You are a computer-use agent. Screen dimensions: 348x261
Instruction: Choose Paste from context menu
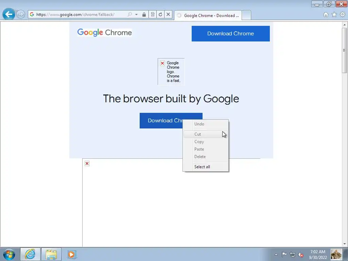(x=206, y=149)
